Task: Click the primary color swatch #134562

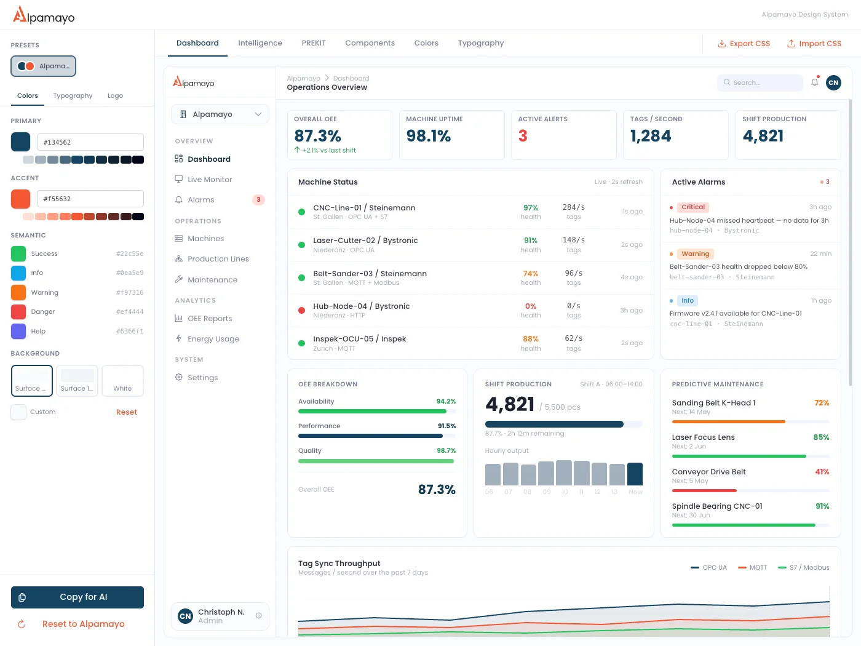Action: click(20, 142)
